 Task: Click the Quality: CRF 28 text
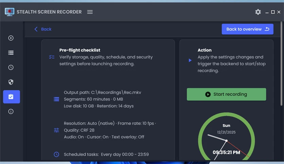(79, 130)
